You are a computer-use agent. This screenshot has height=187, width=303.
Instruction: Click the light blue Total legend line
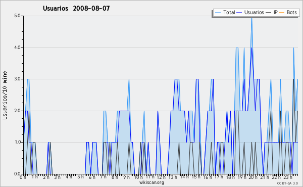tap(218, 13)
